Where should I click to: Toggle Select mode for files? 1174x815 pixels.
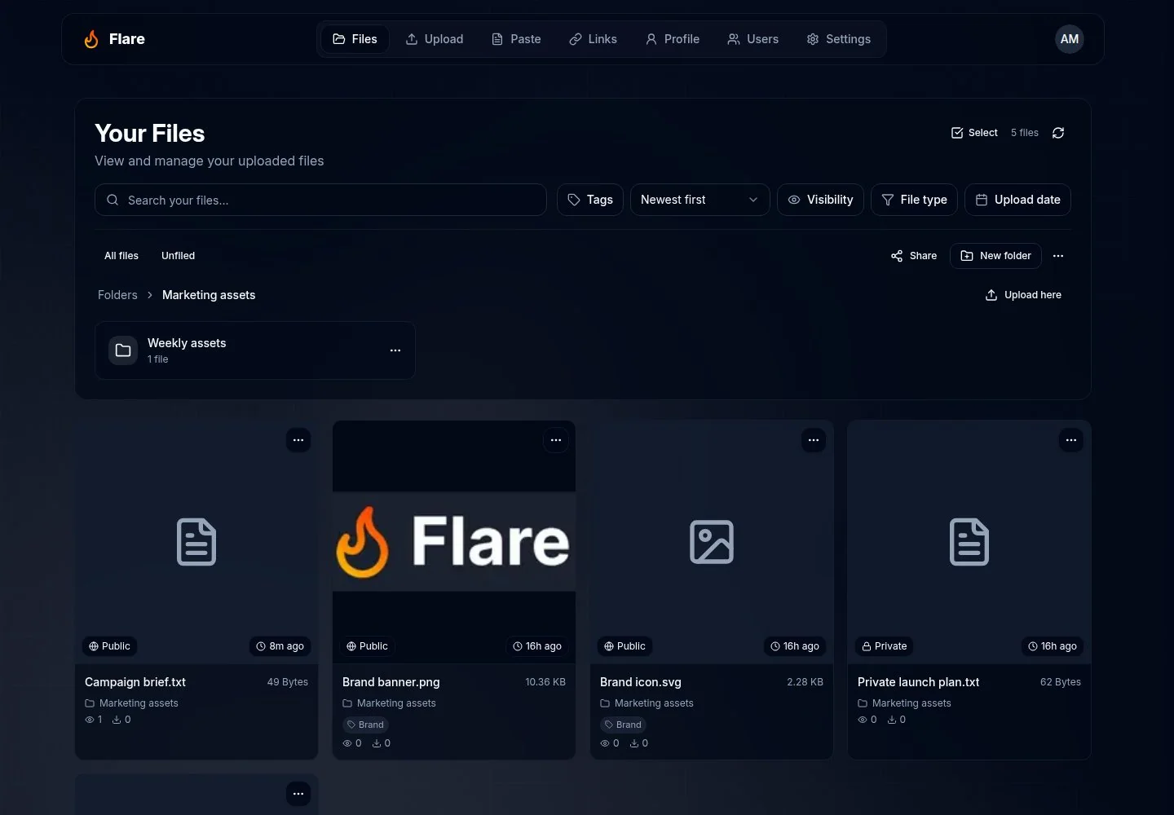point(974,133)
